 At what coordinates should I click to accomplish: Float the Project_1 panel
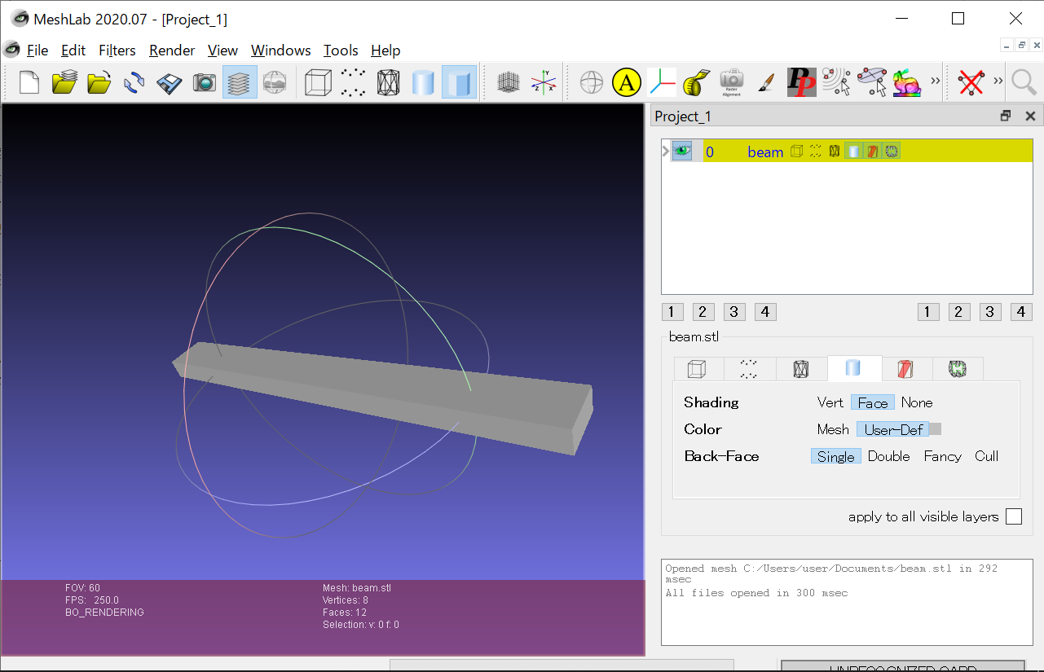point(1006,116)
